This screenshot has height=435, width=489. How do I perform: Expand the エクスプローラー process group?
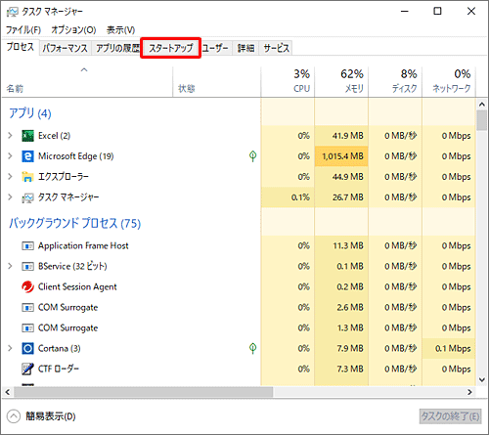[10, 177]
